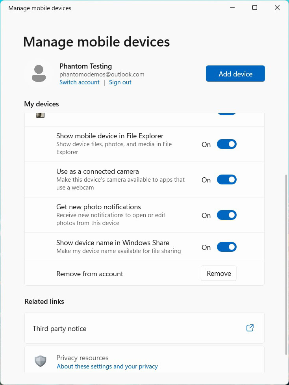Click the Privacy resources shield icon

point(41,361)
